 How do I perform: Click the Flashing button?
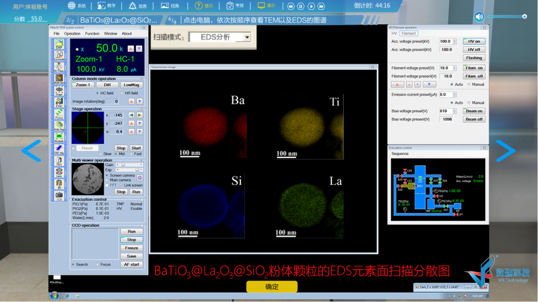pos(474,58)
